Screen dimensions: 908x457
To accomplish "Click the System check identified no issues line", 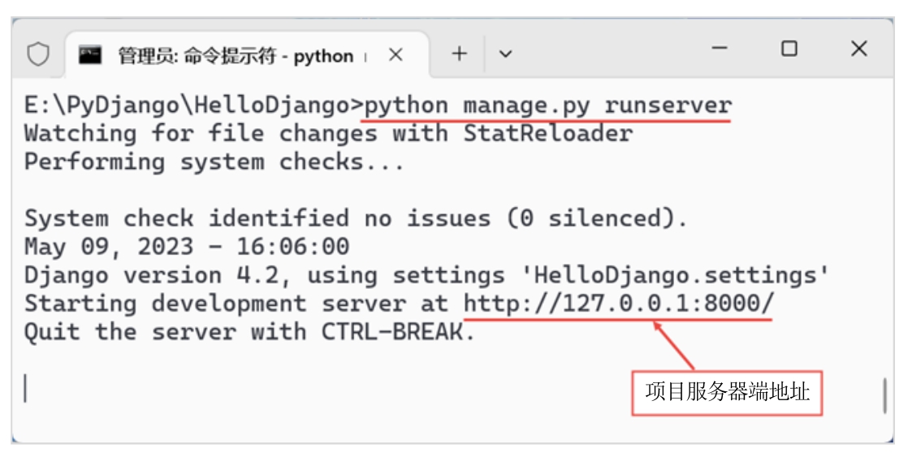I will (356, 218).
